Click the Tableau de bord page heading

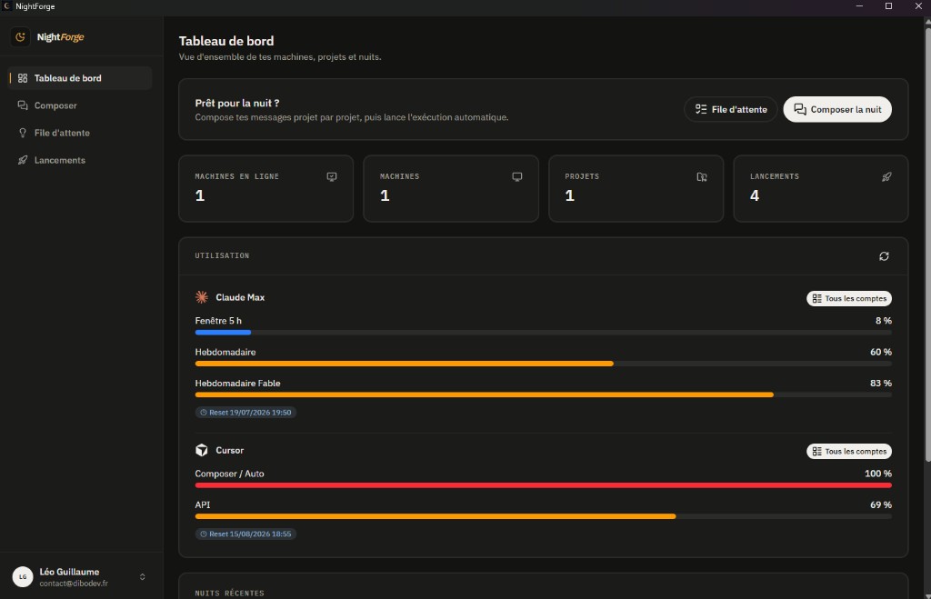(x=226, y=41)
